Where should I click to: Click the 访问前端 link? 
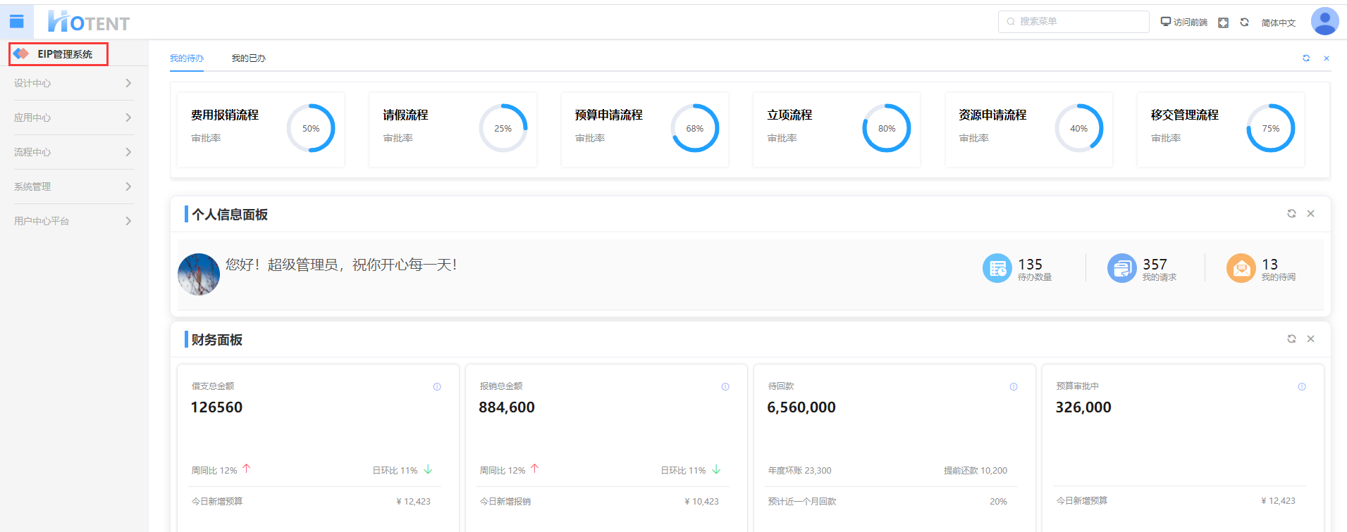[x=1184, y=23]
